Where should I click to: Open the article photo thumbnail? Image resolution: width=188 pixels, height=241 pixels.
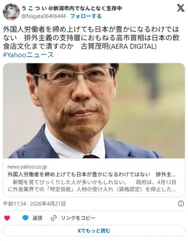click(x=94, y=111)
